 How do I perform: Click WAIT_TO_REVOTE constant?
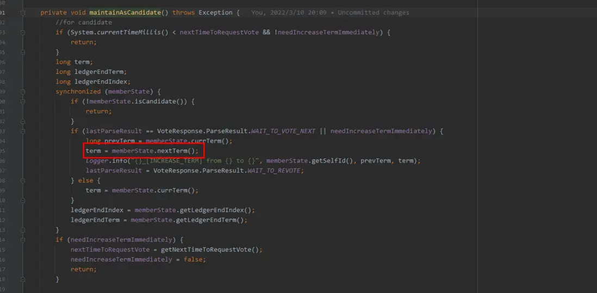273,171
